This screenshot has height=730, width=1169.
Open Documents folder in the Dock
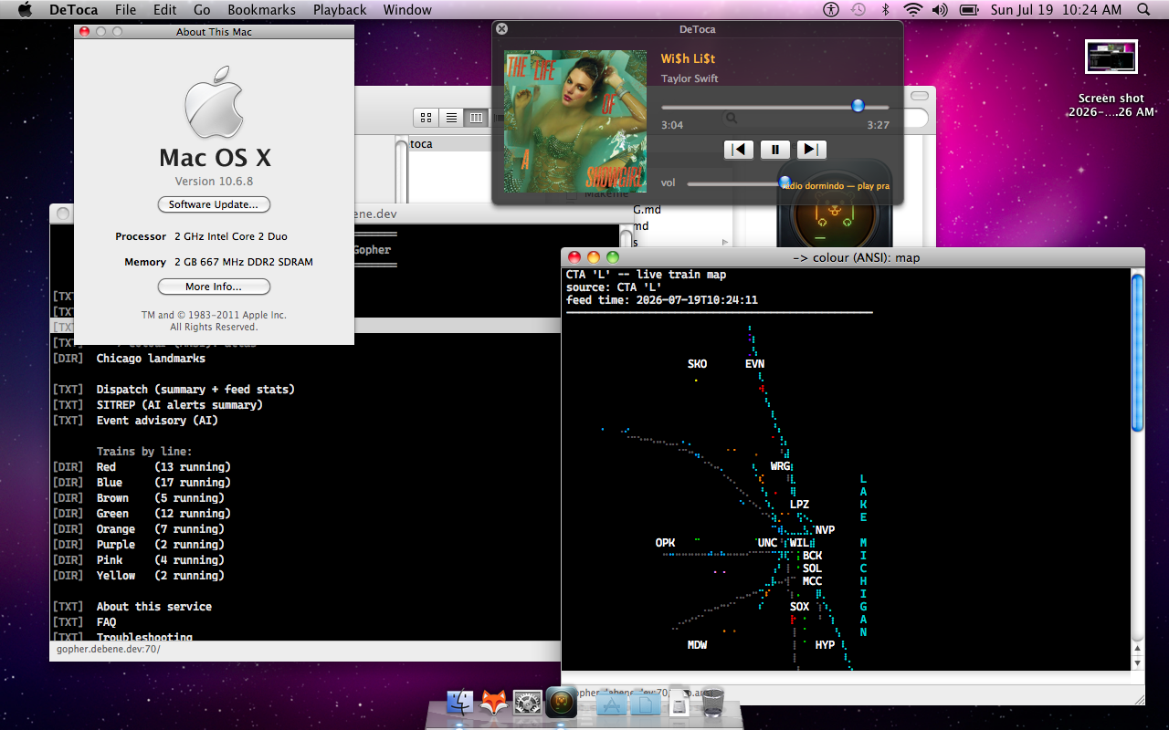click(646, 703)
